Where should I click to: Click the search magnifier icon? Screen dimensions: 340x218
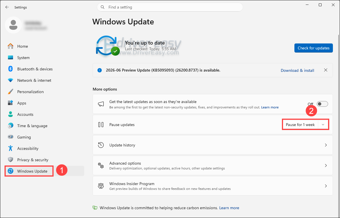point(103,7)
